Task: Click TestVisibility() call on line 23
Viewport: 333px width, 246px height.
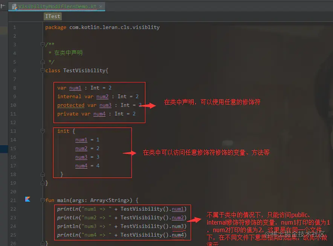Action: click(x=145, y=217)
